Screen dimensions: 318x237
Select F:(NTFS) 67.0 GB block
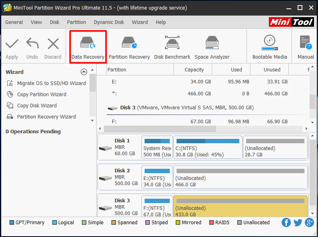[x=157, y=206]
